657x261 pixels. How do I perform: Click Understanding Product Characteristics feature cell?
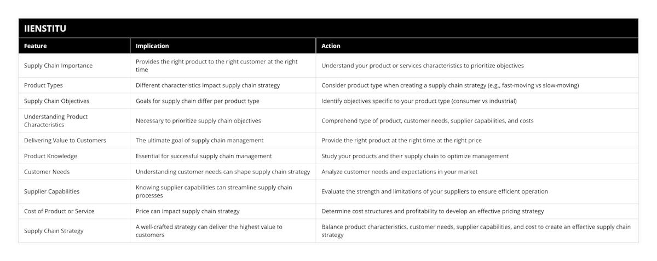[x=56, y=120]
